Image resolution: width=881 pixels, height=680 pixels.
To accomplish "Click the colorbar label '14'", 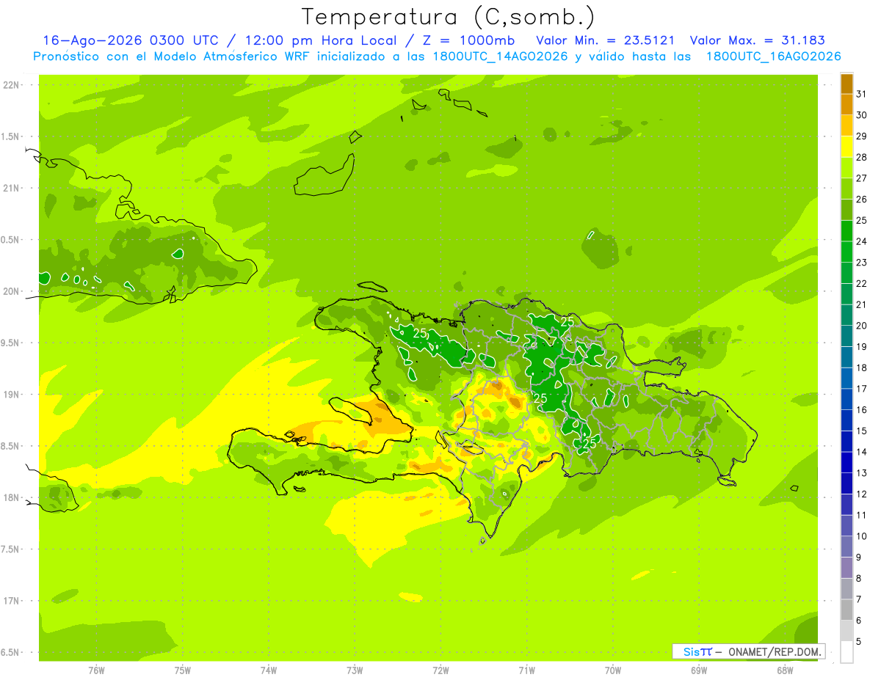I will pyautogui.click(x=861, y=452).
